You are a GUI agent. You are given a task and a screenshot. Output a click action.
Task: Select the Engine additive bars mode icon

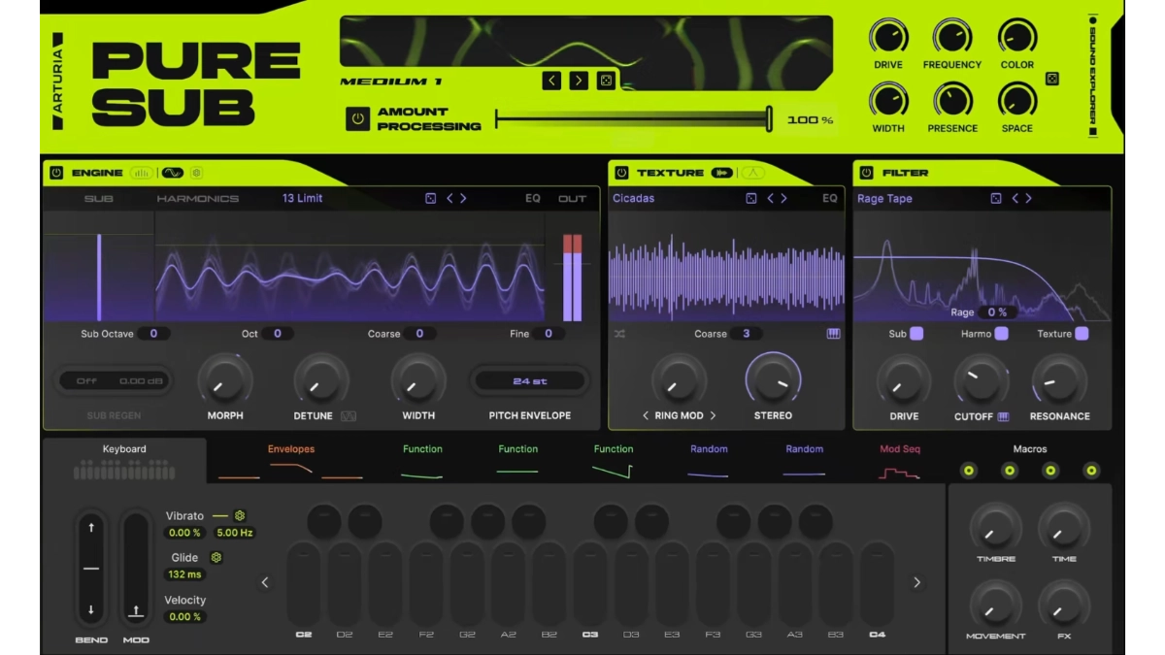tap(142, 173)
